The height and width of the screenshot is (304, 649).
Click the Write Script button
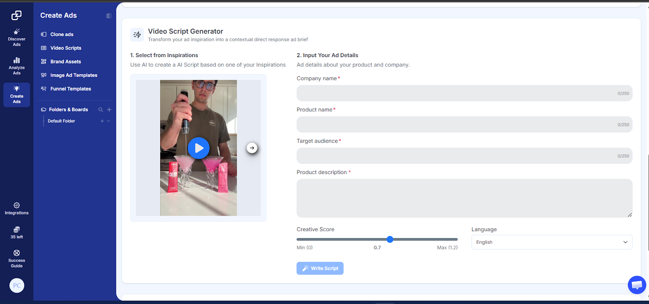pyautogui.click(x=320, y=268)
